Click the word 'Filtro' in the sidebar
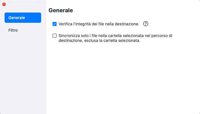 click(x=13, y=30)
